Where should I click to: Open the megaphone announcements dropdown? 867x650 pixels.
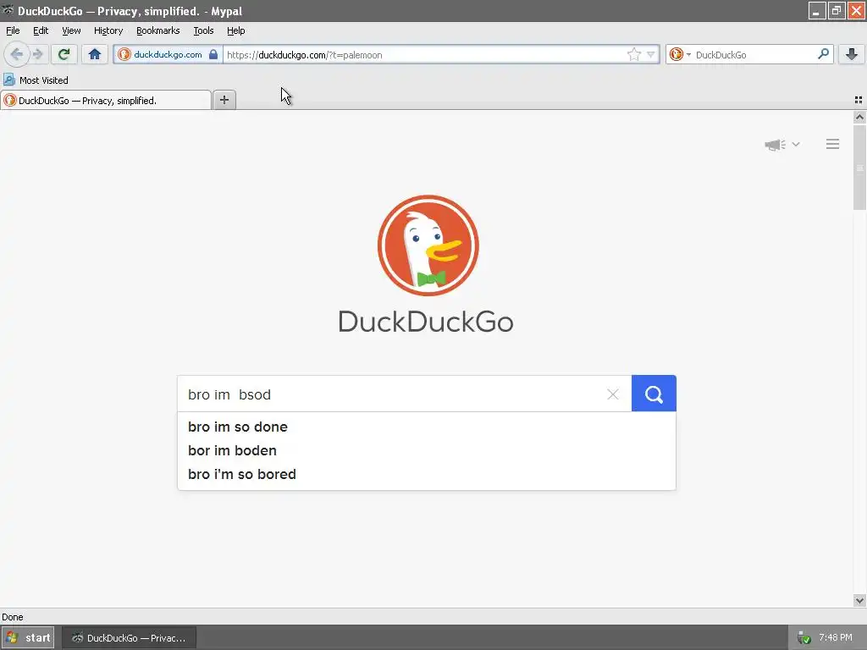click(x=781, y=144)
